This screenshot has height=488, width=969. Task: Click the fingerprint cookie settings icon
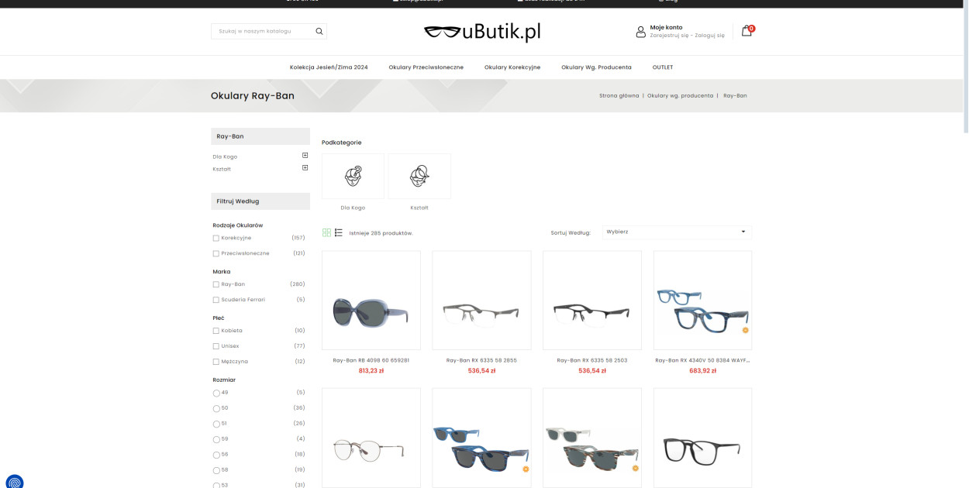point(14,482)
